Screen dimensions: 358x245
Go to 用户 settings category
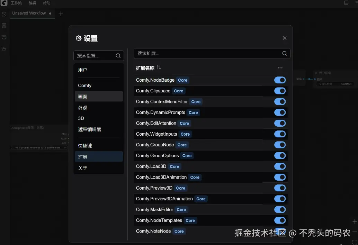tap(99, 70)
